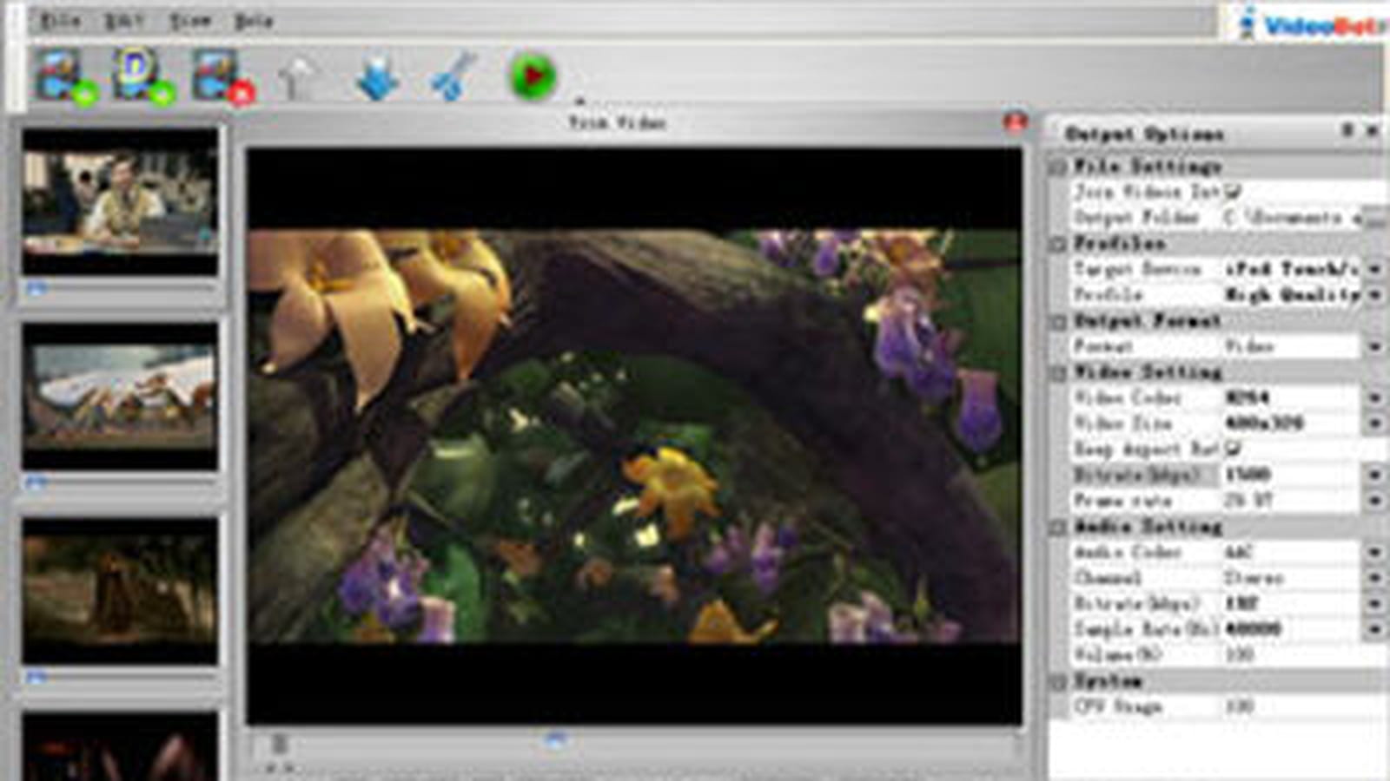Open the audio Channel dropdown
This screenshot has height=781, width=1390.
click(1374, 578)
